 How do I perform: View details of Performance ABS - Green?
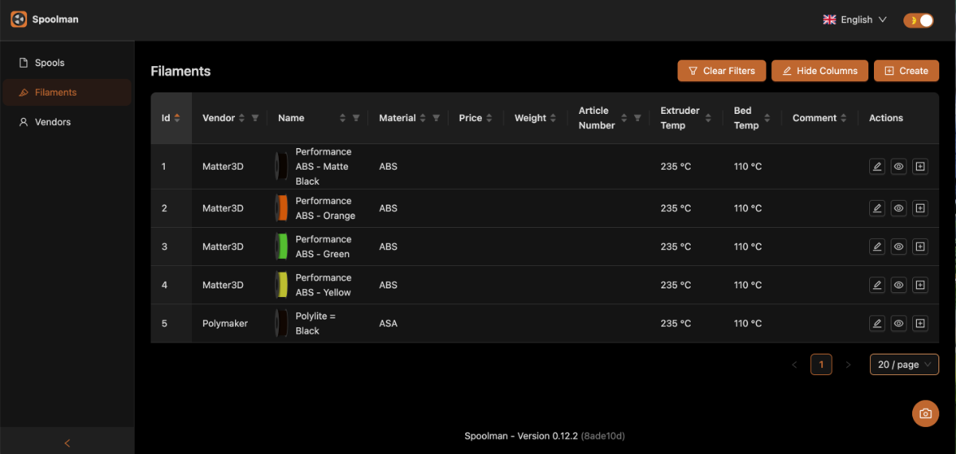[899, 247]
